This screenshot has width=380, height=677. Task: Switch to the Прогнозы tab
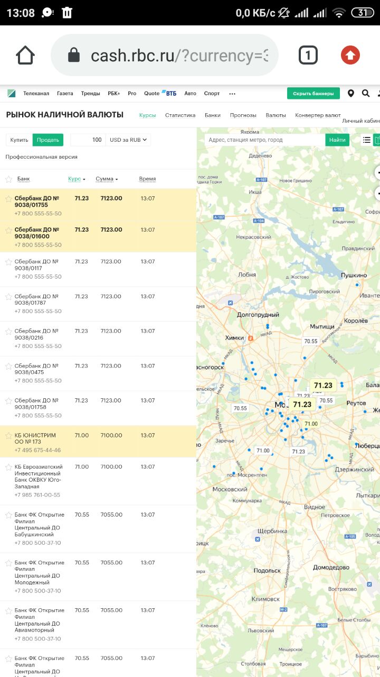pyautogui.click(x=243, y=115)
